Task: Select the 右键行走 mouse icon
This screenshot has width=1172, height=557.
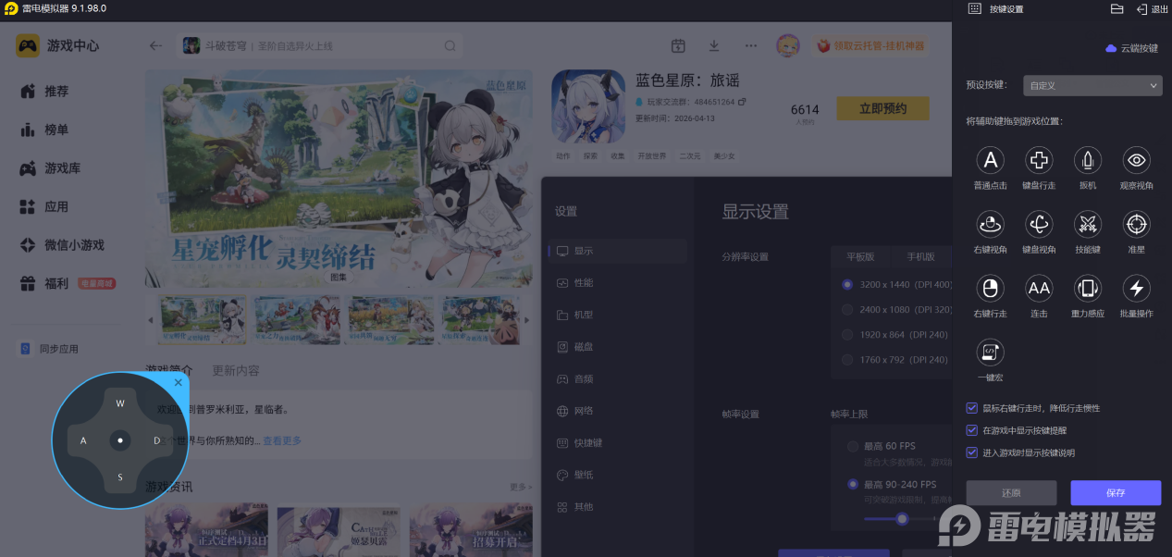Action: pyautogui.click(x=990, y=288)
